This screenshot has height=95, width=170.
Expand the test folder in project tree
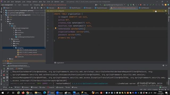[x=8, y=59]
